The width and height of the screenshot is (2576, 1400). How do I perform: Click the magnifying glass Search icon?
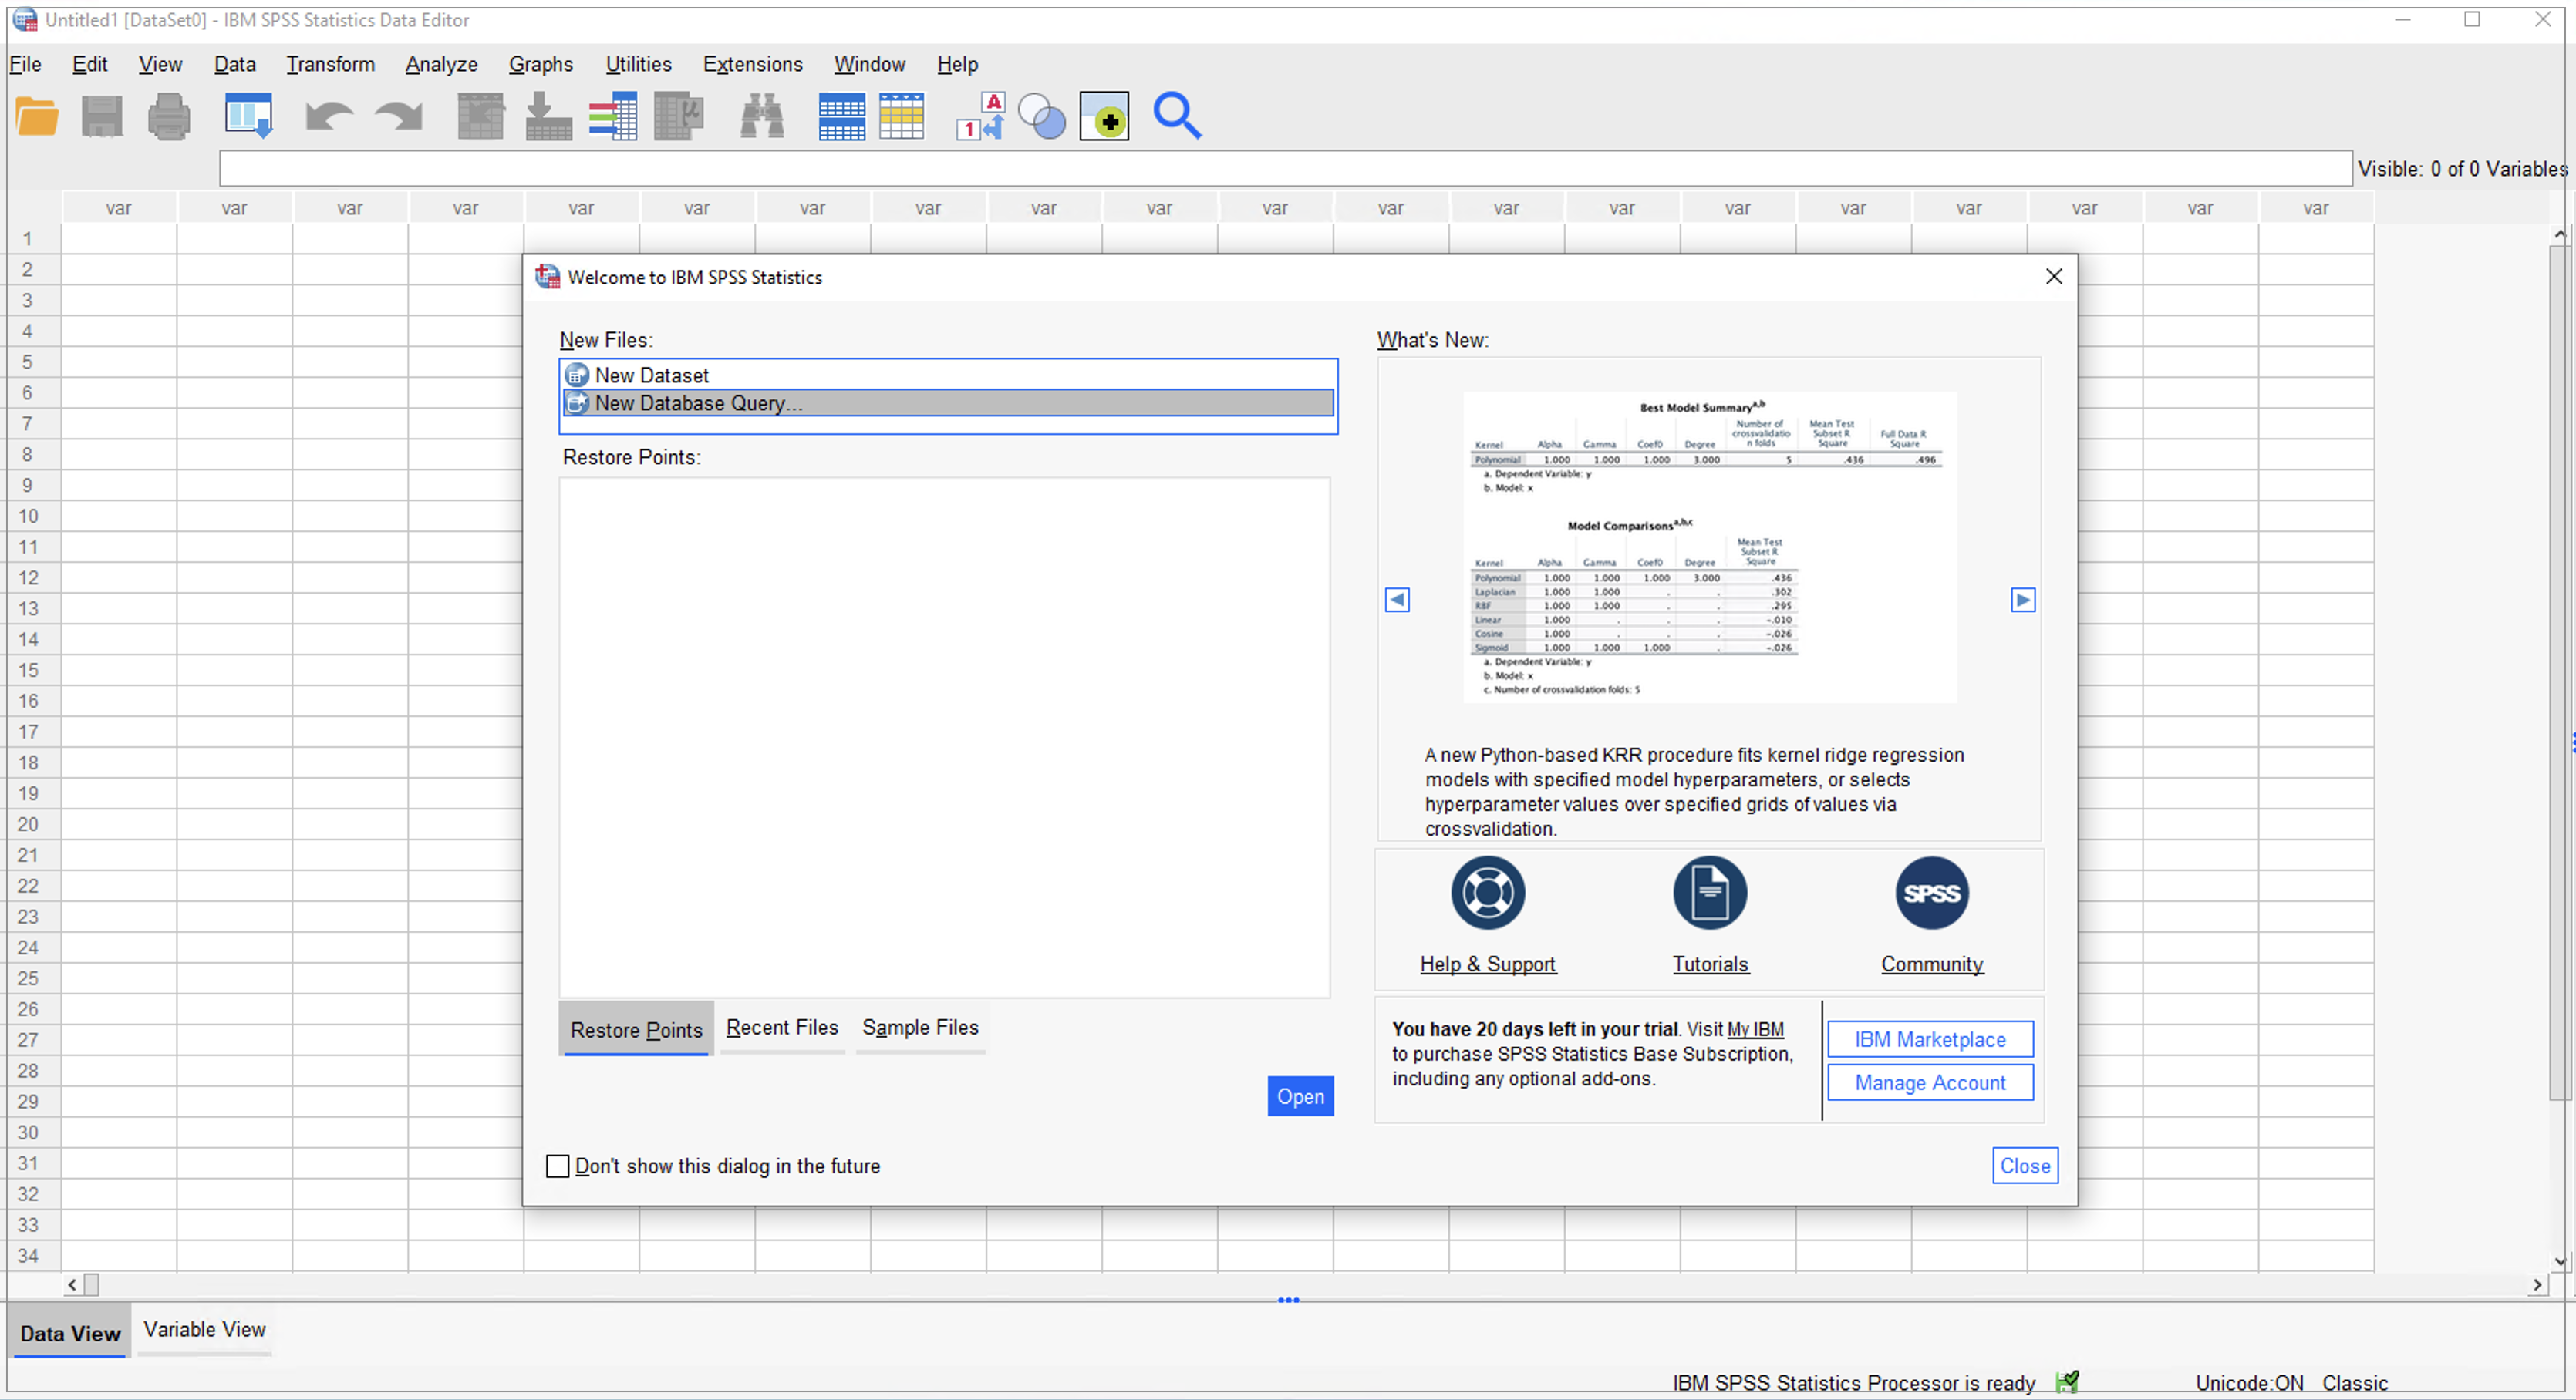pos(1177,116)
